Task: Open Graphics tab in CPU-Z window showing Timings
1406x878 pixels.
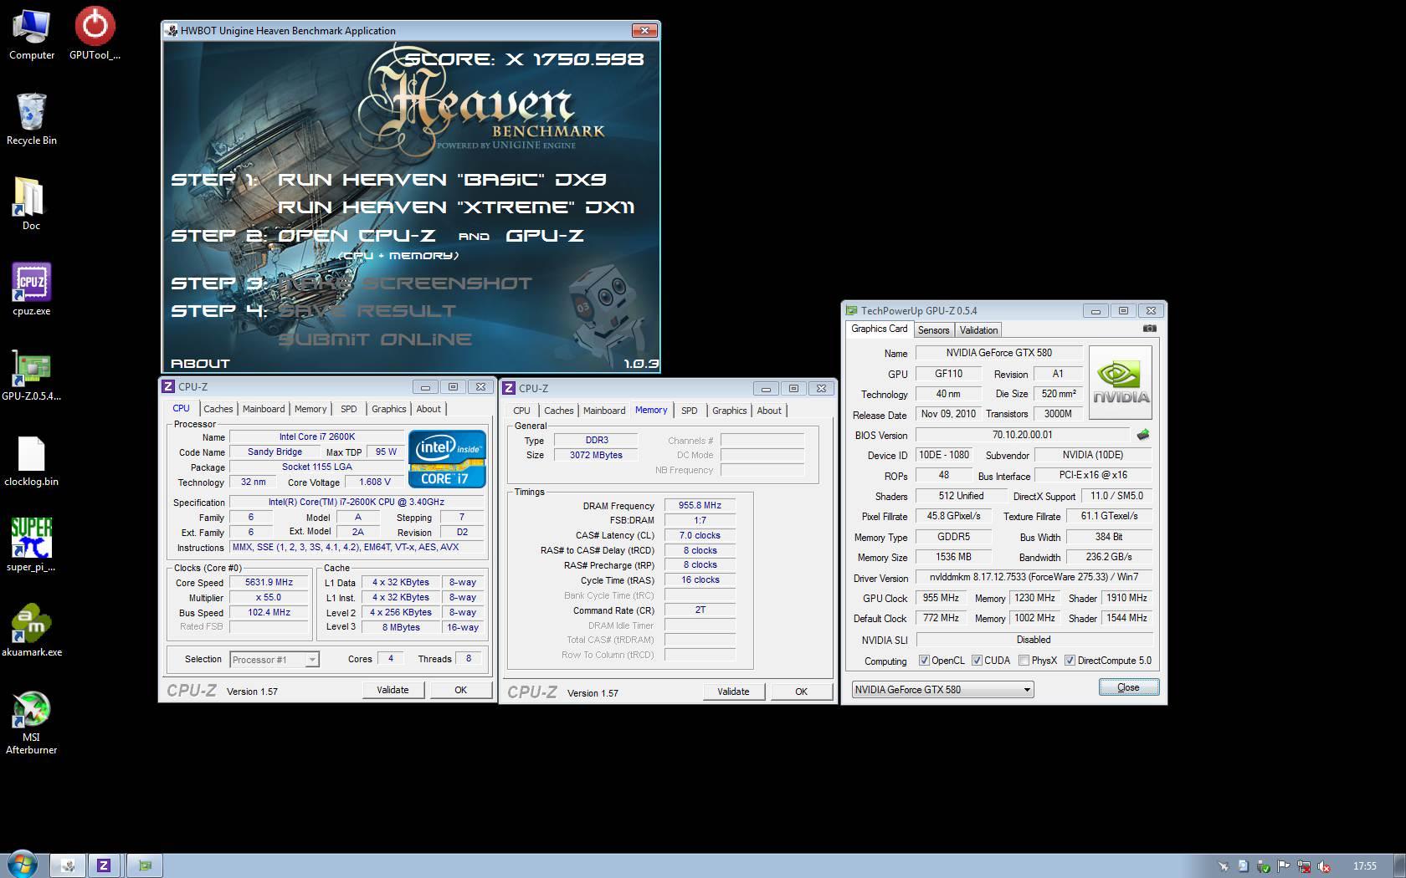Action: pos(729,411)
